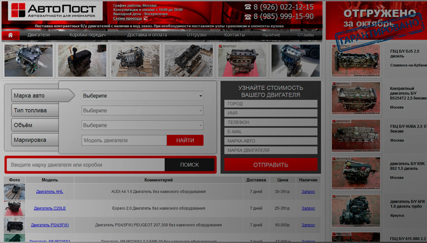Open the Отгрузки menu item
The width and height of the screenshot is (427, 243).
[x=196, y=35]
